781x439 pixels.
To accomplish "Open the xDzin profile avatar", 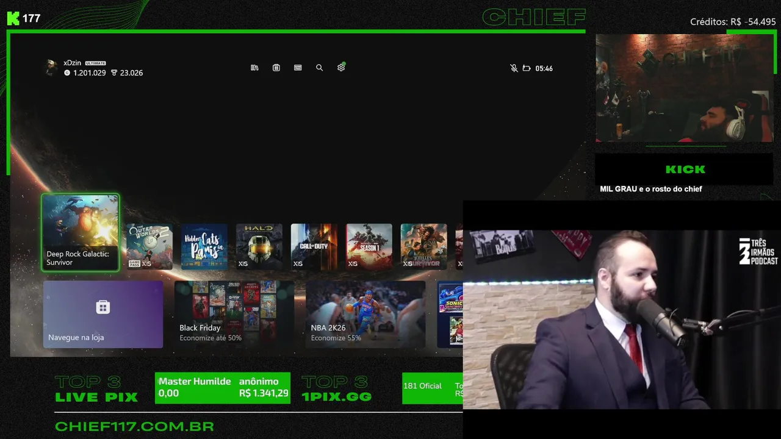I will click(x=51, y=68).
